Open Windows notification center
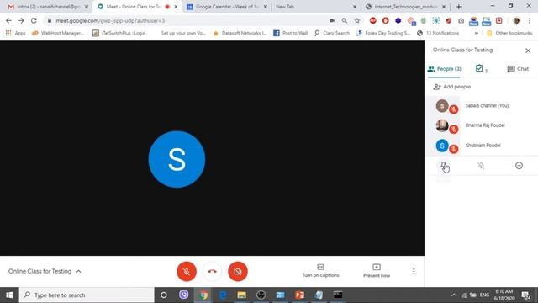 (x=525, y=295)
